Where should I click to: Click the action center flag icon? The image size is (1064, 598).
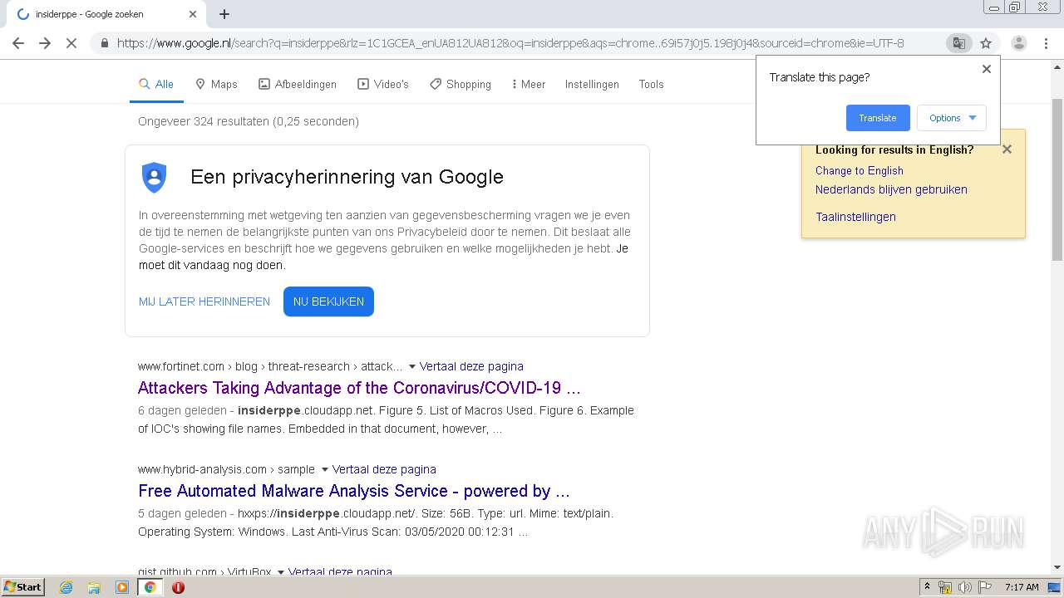pos(984,587)
